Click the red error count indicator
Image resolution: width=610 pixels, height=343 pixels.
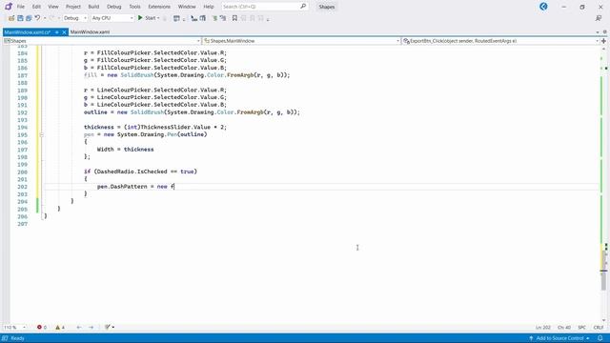tap(42, 328)
